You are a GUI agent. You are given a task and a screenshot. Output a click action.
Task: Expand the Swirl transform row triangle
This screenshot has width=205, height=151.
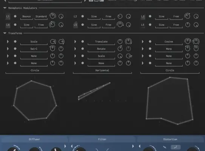coord(8,49)
